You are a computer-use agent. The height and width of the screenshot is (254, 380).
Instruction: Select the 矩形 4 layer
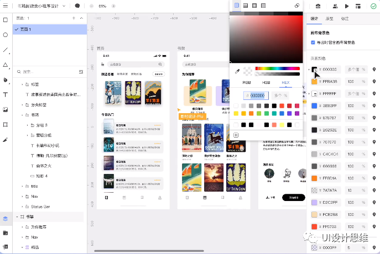(x=41, y=176)
